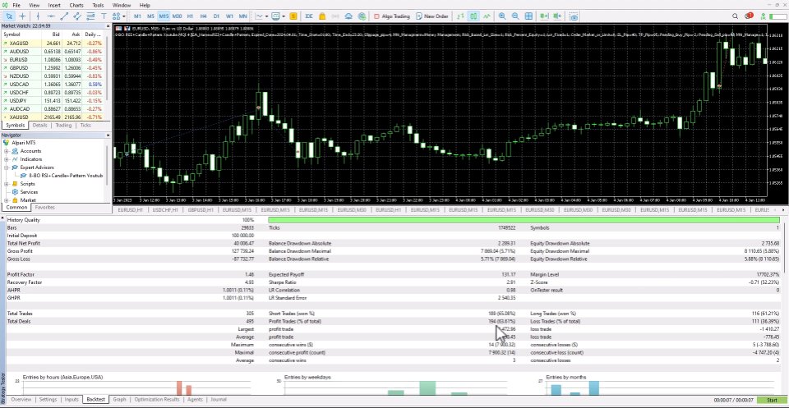This screenshot has width=789, height=408.
Task: Collapse the Expert Advisors node
Action: (7, 167)
